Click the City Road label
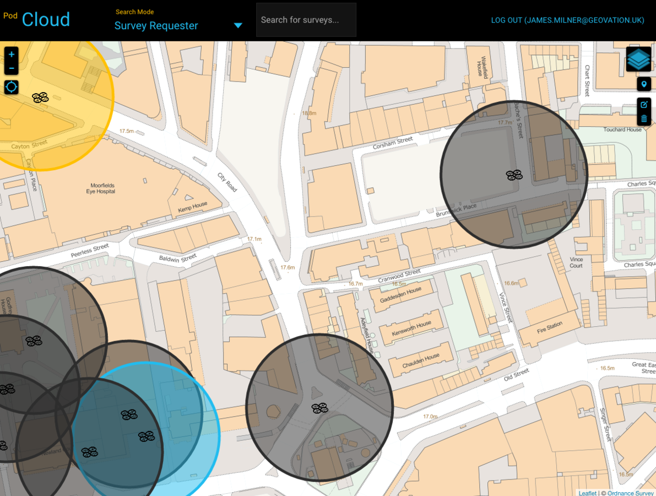 pos(227,182)
